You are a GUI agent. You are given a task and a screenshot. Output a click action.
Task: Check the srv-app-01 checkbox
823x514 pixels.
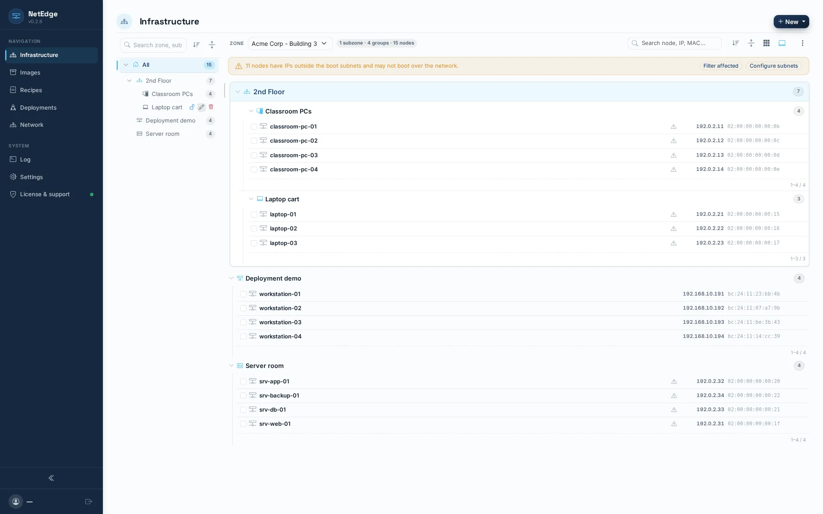pyautogui.click(x=243, y=382)
